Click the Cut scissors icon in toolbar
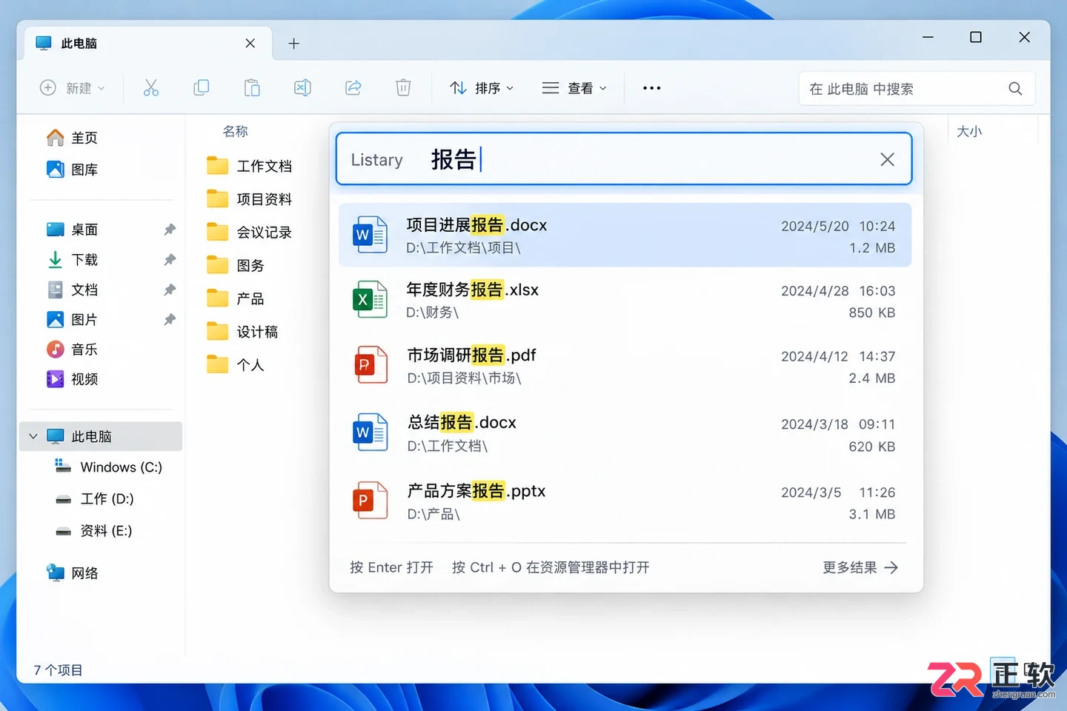 pyautogui.click(x=151, y=88)
